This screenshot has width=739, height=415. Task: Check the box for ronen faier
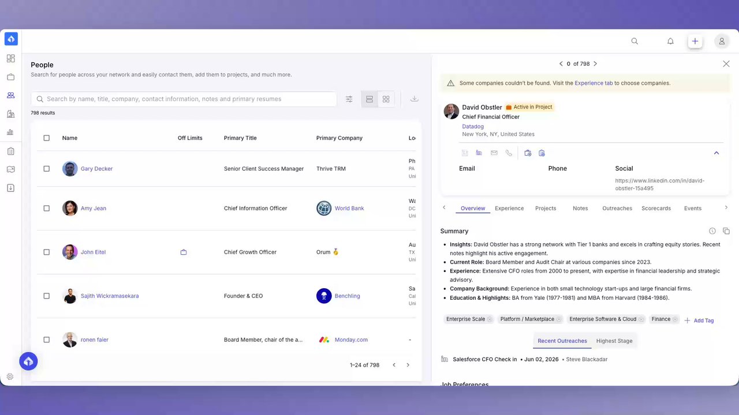coord(47,340)
